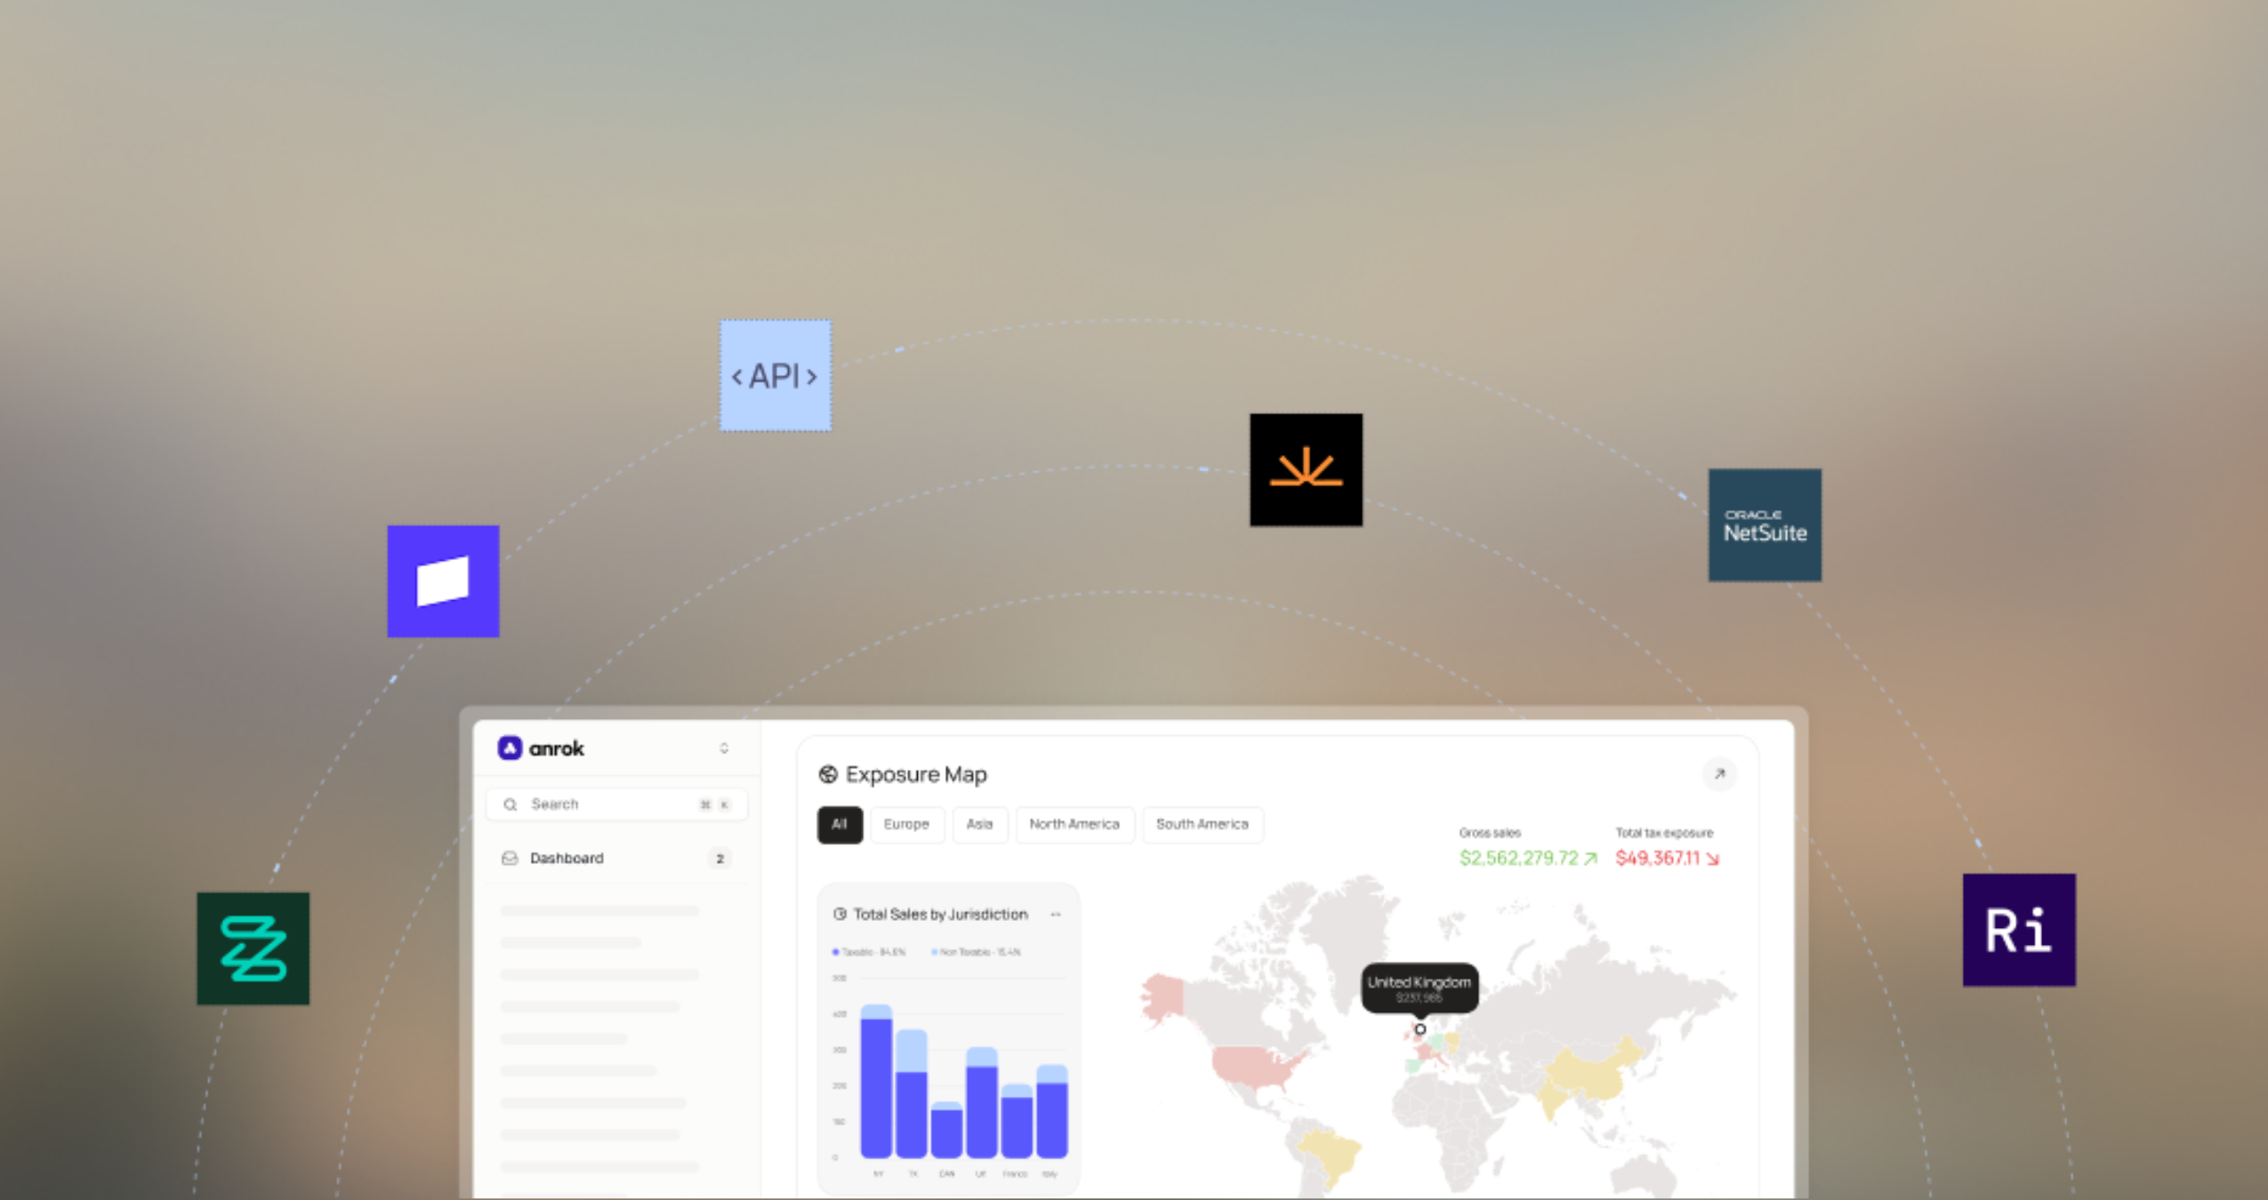2268x1200 pixels.
Task: Click the NY bar in the sales chart
Action: 877,1081
